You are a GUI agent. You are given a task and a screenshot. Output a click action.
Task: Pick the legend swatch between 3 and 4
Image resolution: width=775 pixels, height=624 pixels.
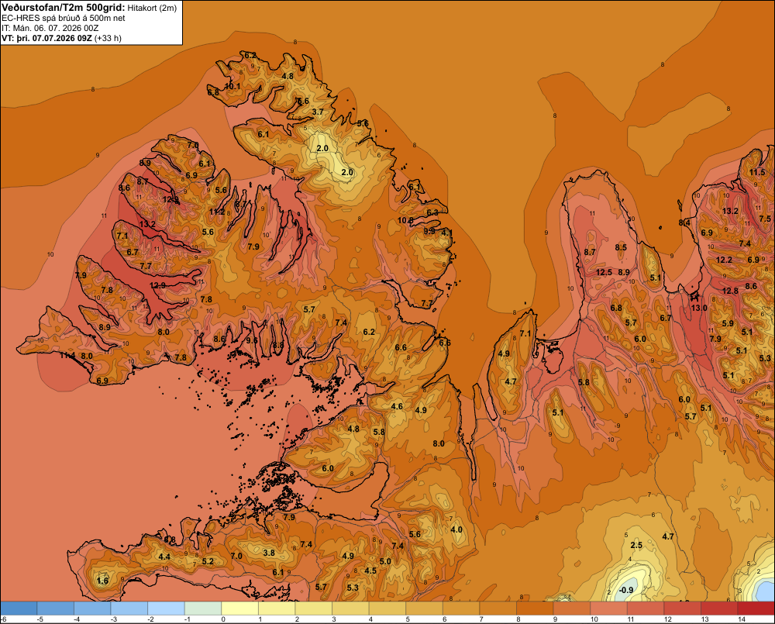[x=350, y=608]
